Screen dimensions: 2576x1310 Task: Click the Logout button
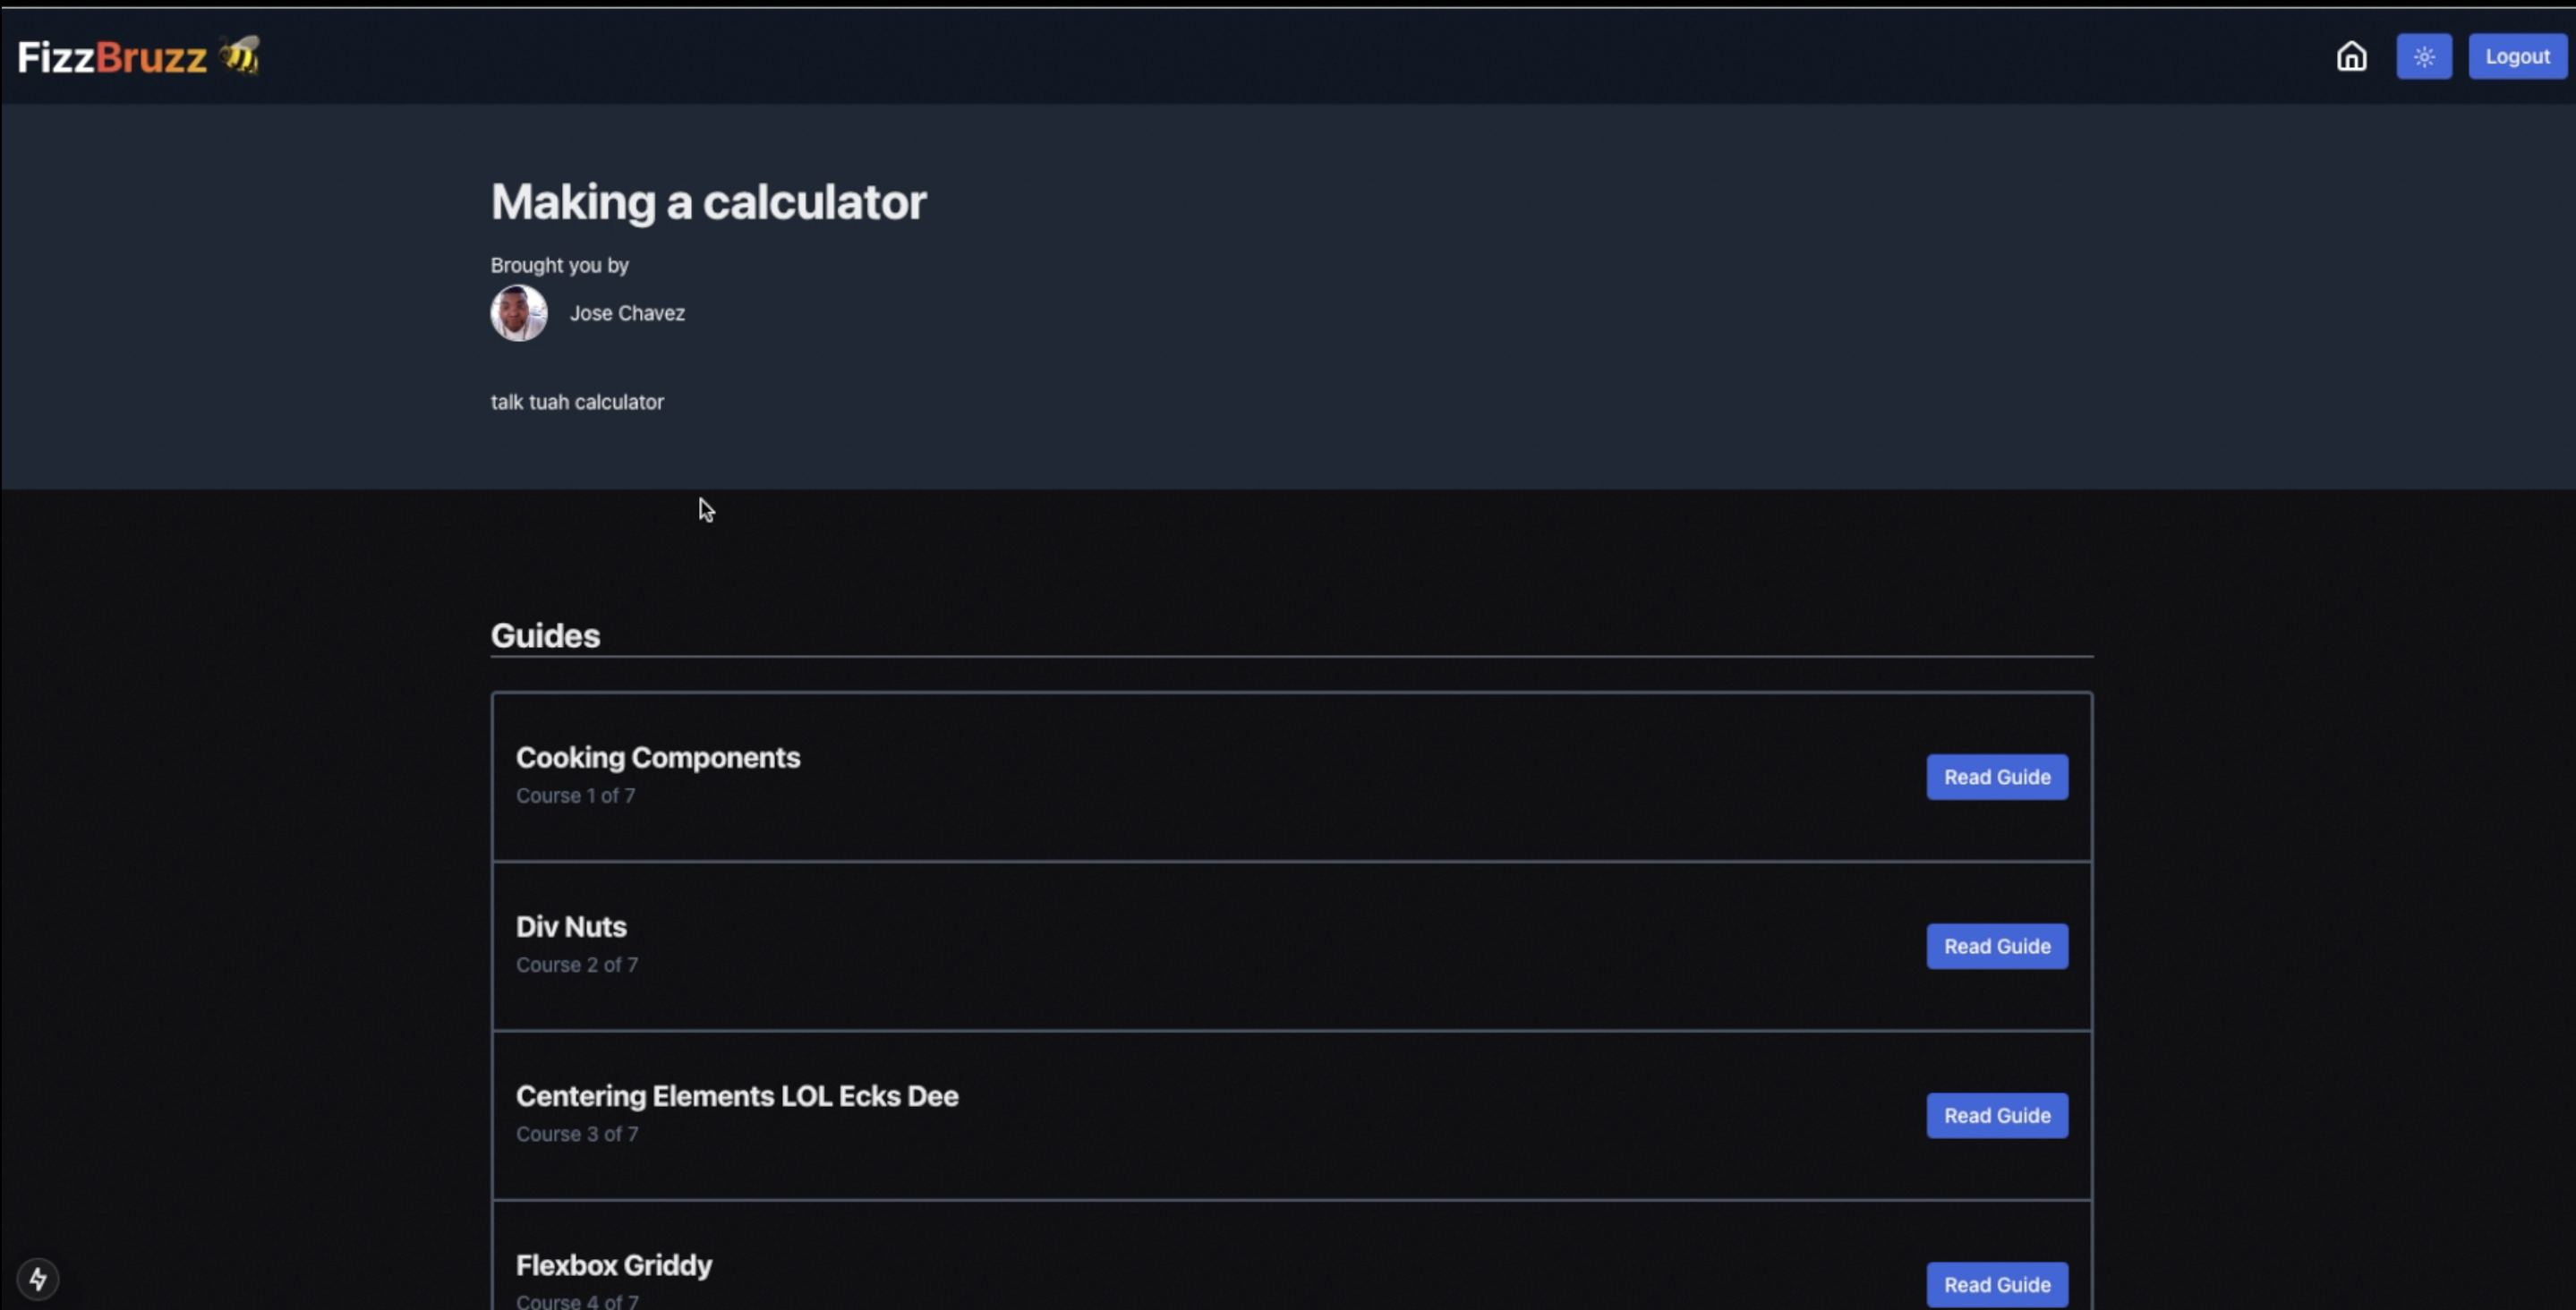2516,56
